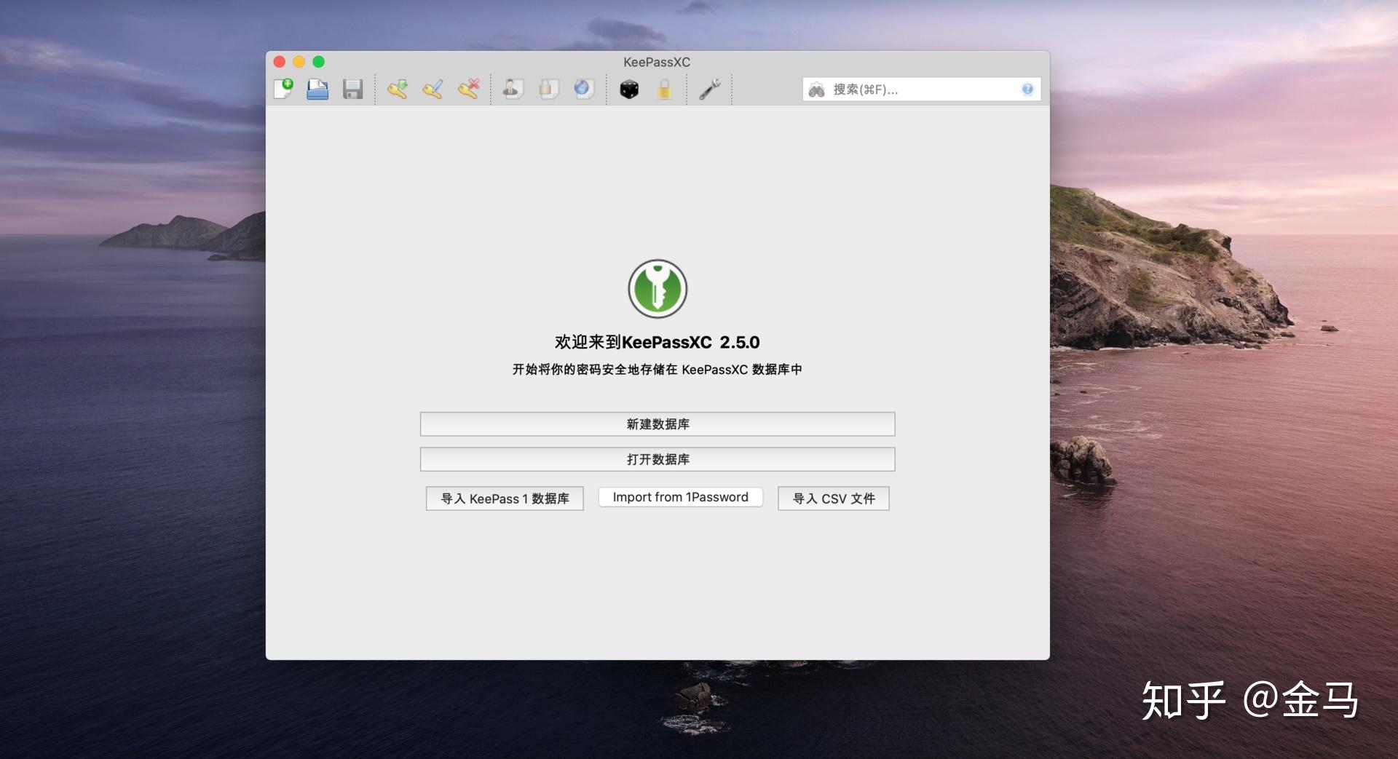This screenshot has width=1398, height=759.
Task: Click 导入 KeePass 1 数据库 button
Action: [x=505, y=498]
